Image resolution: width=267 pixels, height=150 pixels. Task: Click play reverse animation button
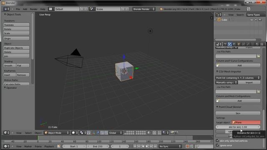coord(143,146)
